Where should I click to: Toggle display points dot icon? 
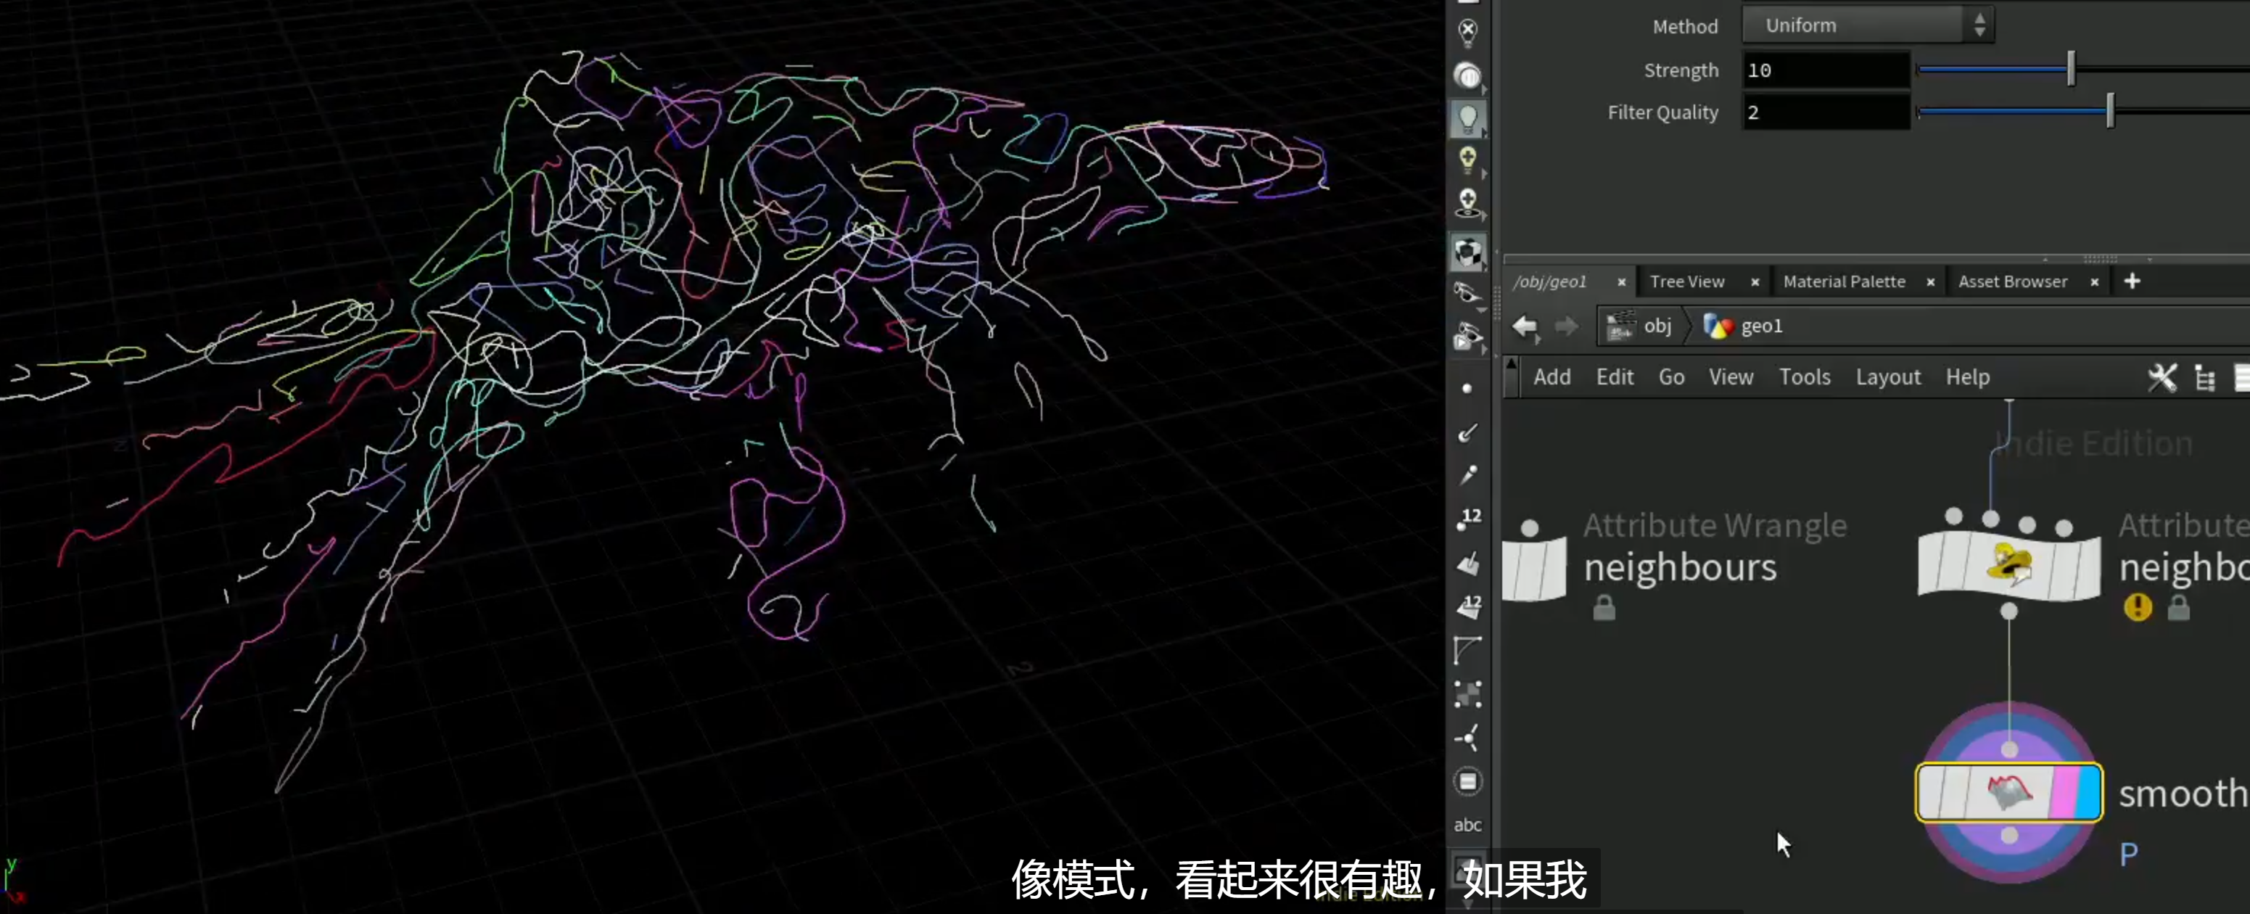1467,388
